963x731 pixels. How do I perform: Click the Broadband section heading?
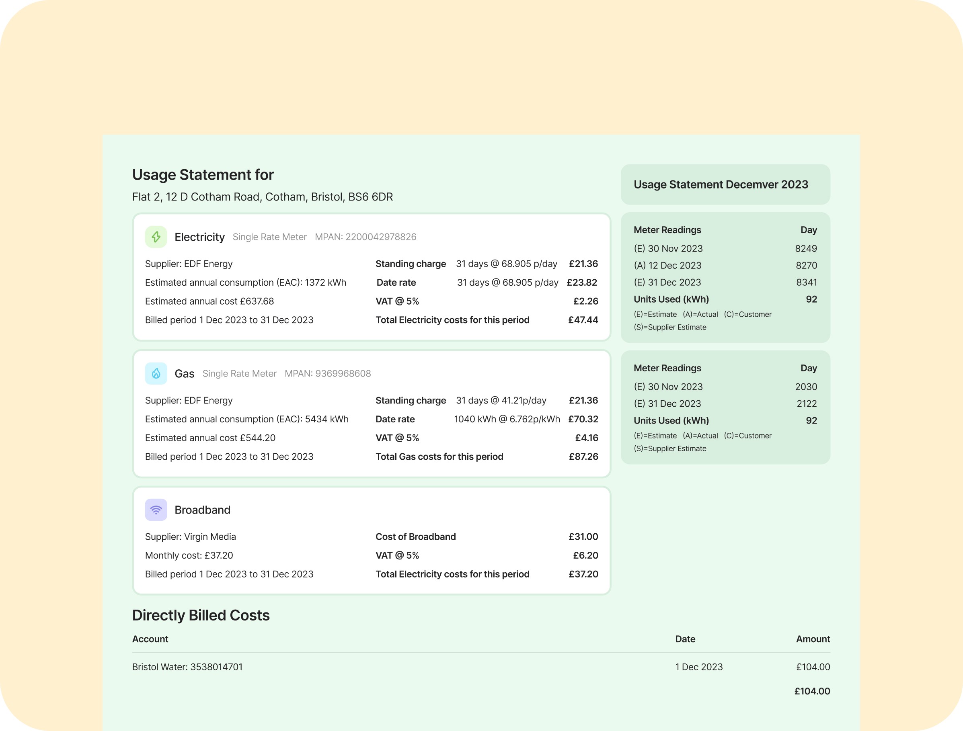(x=202, y=510)
